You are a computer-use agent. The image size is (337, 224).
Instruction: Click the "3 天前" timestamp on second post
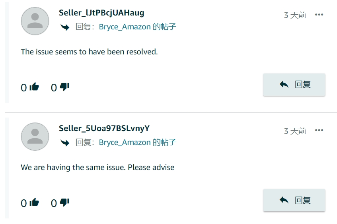[x=295, y=131]
